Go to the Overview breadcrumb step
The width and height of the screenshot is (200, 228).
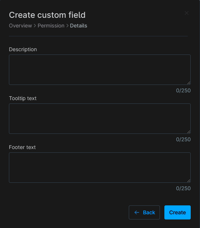20,26
